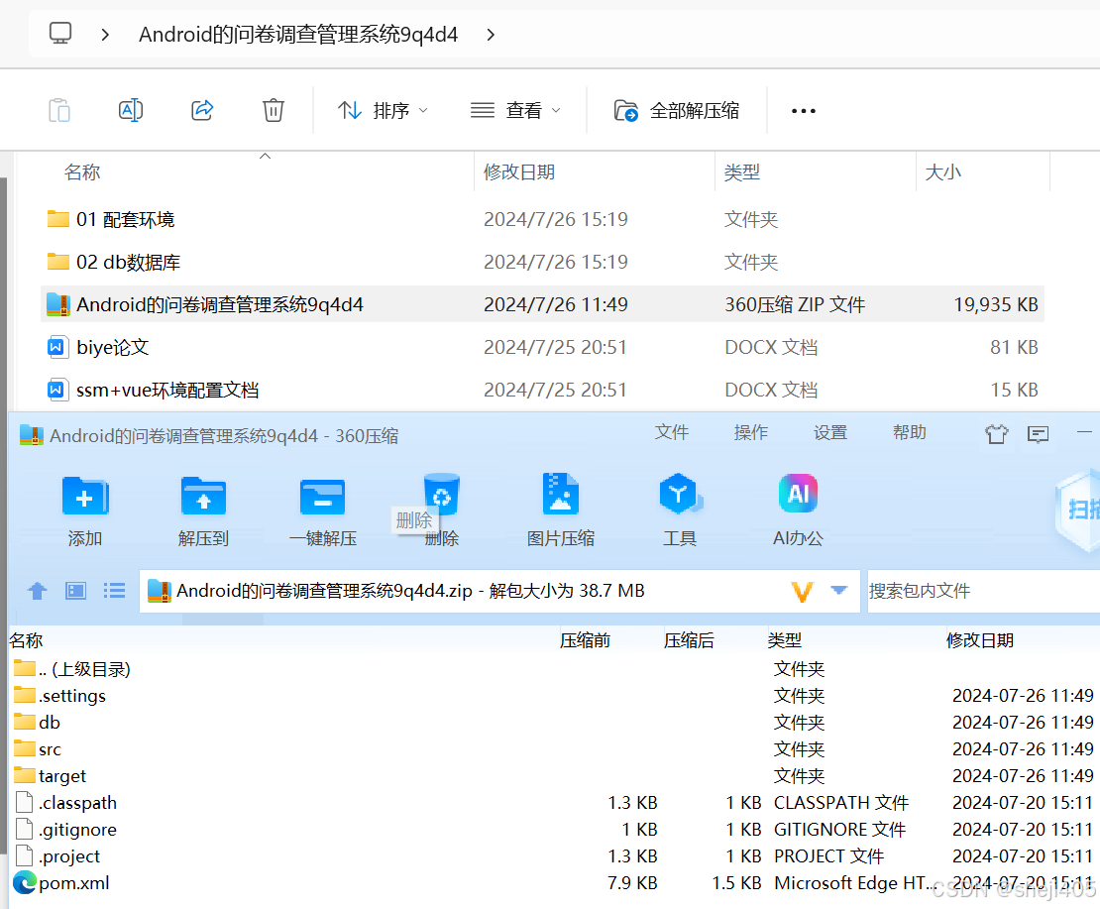Viewport: 1100px width, 909px height.
Task: Open the 帮助 menu in 360压缩
Action: tap(909, 432)
